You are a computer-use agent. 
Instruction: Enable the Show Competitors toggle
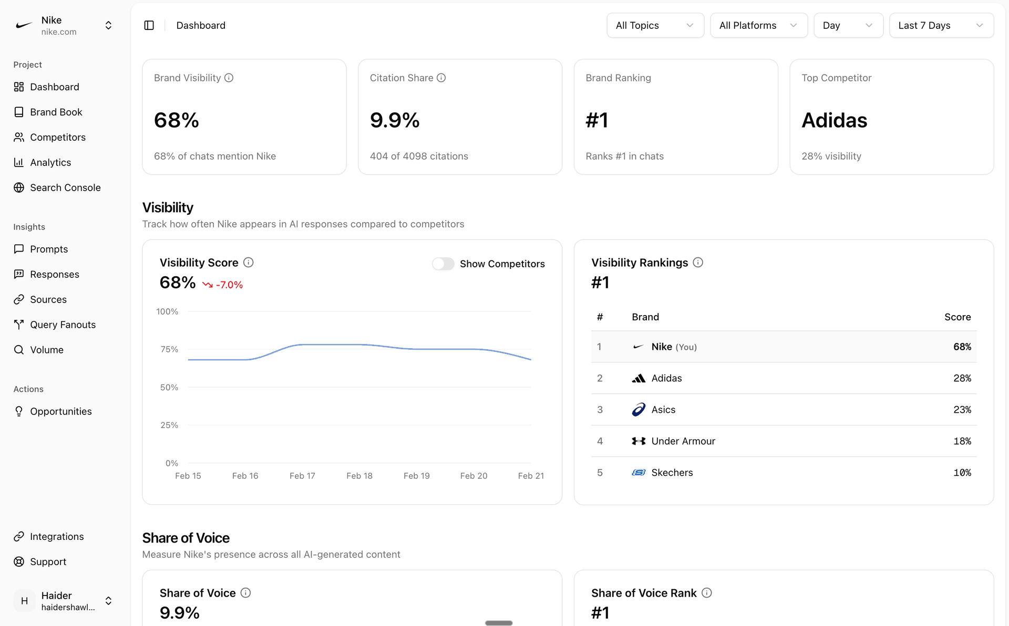pyautogui.click(x=443, y=264)
